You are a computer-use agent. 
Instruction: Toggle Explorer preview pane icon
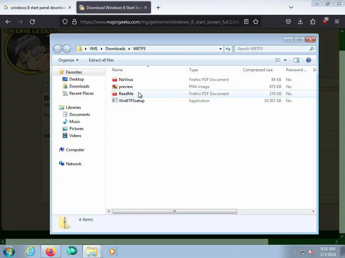(x=296, y=60)
